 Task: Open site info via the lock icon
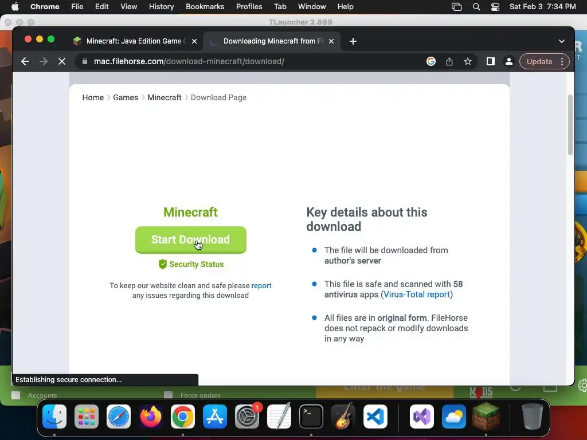pyautogui.click(x=85, y=61)
